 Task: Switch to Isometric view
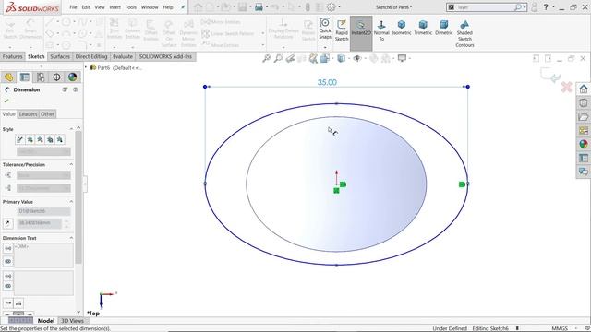point(402,28)
